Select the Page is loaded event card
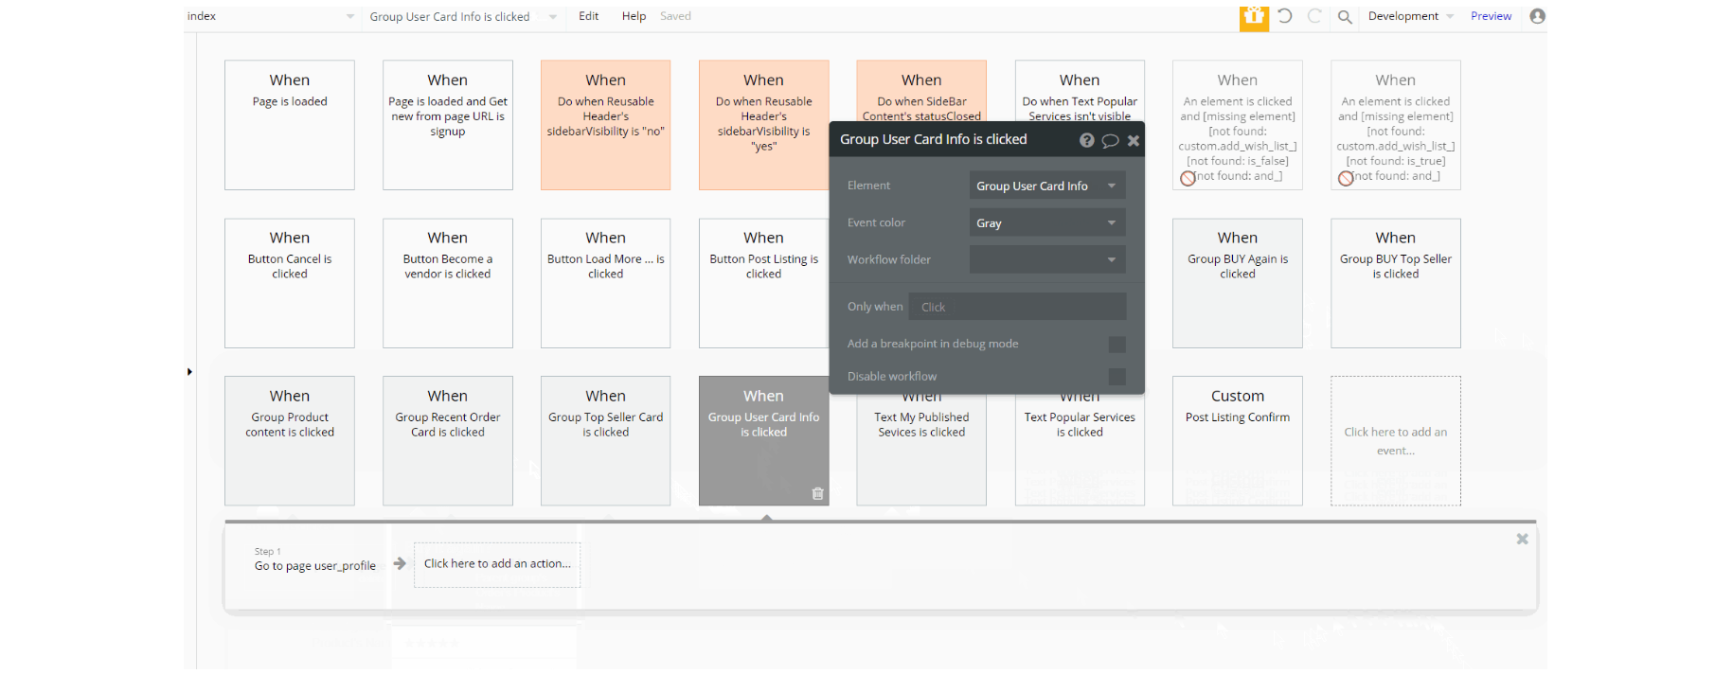The width and height of the screenshot is (1733, 674). click(290, 125)
